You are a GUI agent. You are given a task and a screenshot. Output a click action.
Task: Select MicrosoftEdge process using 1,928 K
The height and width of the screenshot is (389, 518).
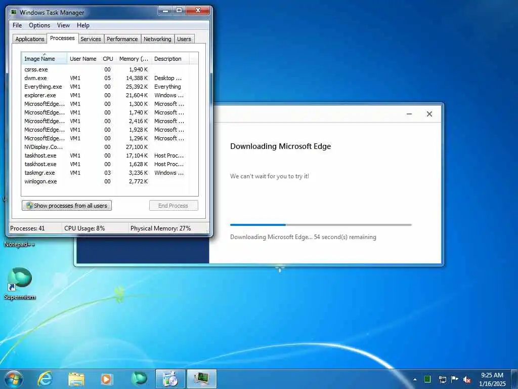[x=110, y=130]
